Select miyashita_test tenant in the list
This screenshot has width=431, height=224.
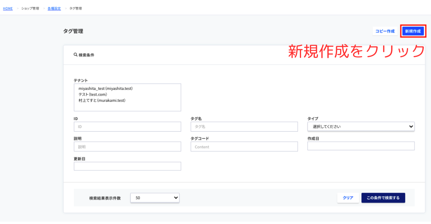pos(108,88)
